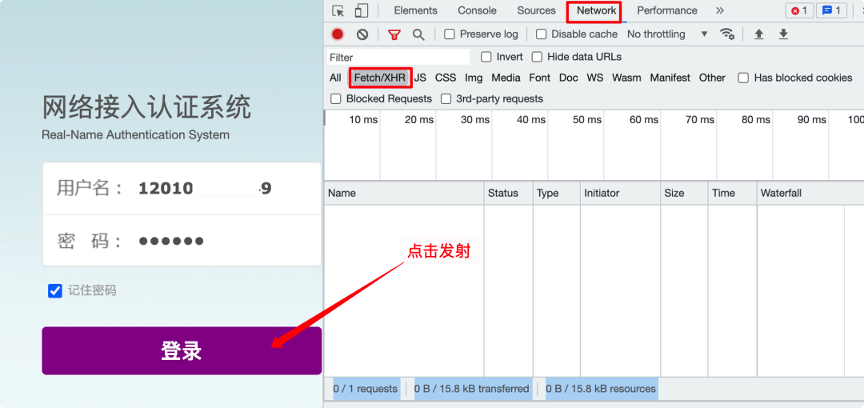Check Has blocked cookies checkbox

pos(743,78)
